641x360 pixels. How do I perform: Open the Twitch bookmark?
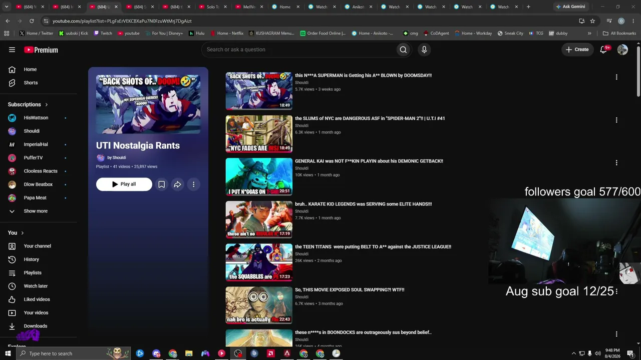pos(103,33)
